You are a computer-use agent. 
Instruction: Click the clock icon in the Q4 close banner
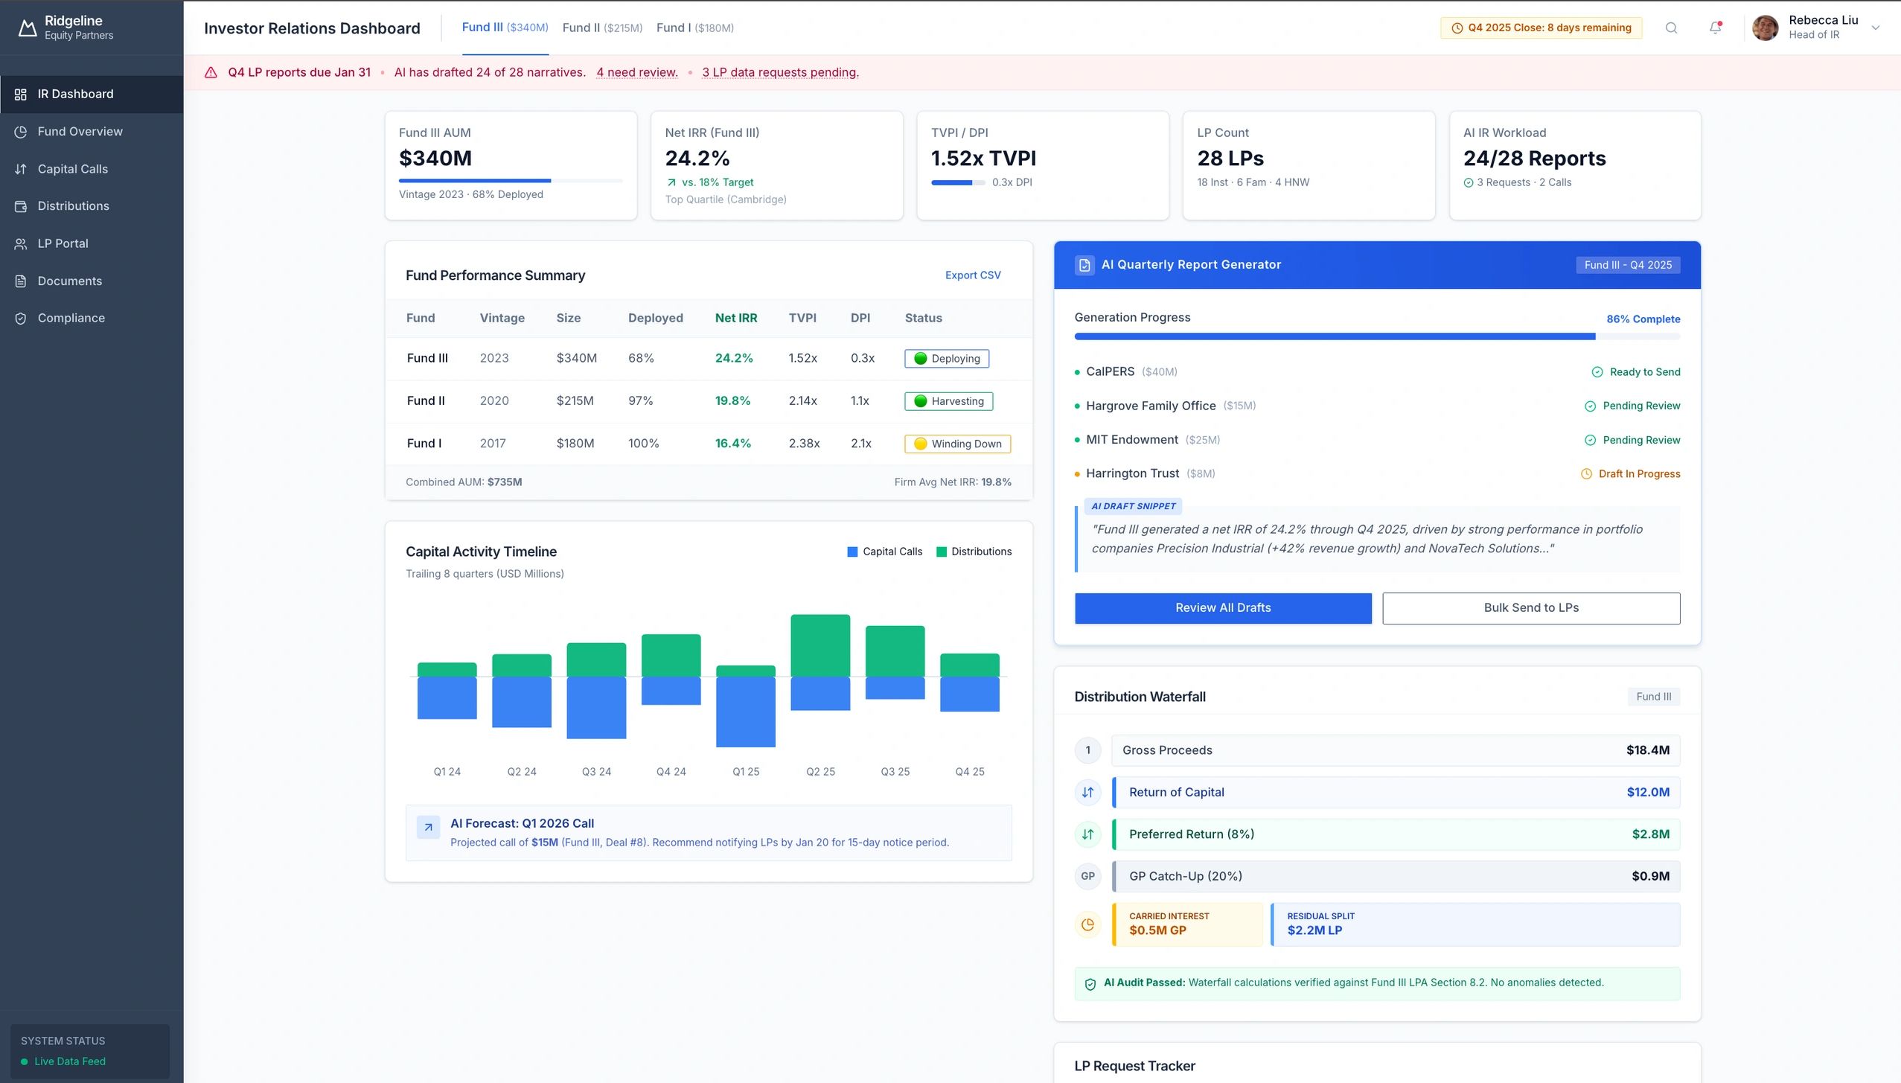click(1457, 28)
